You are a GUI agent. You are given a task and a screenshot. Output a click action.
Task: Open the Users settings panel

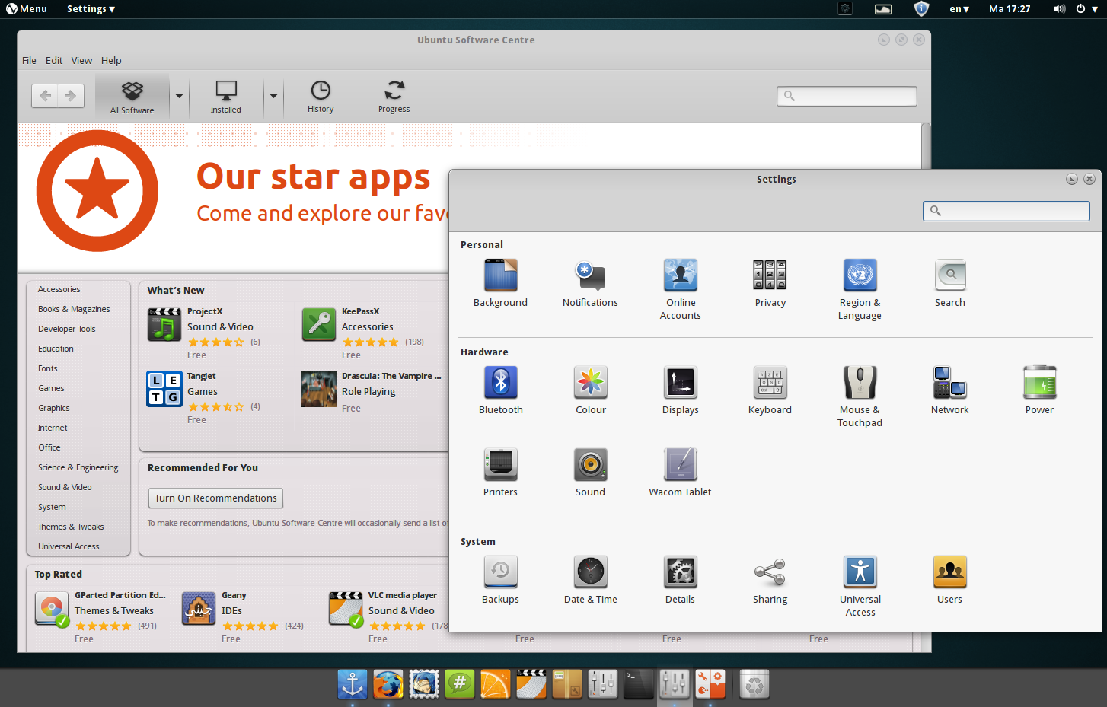949,580
